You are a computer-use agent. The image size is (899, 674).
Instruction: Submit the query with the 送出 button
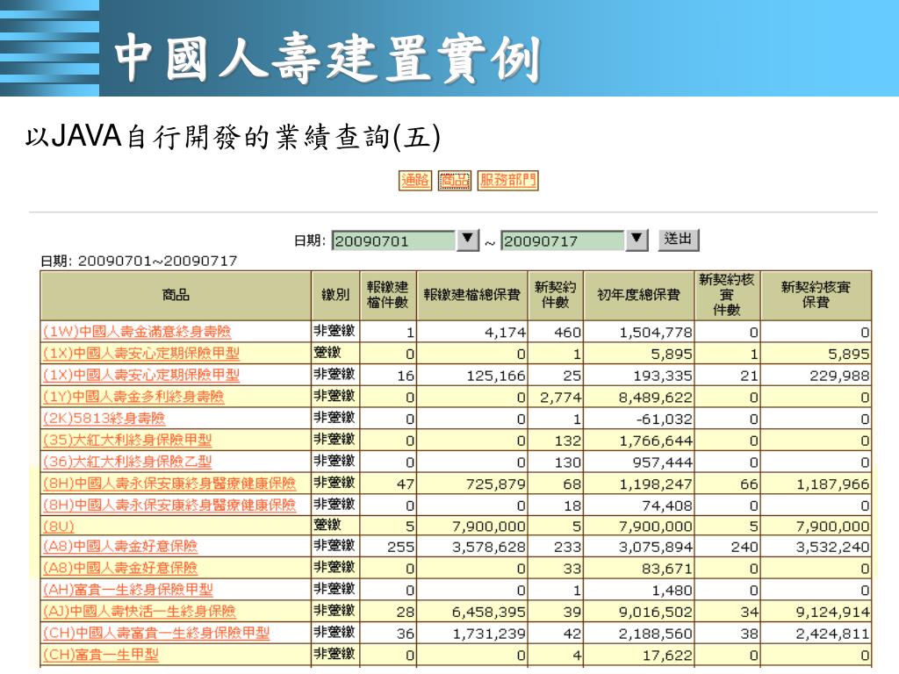tap(679, 240)
